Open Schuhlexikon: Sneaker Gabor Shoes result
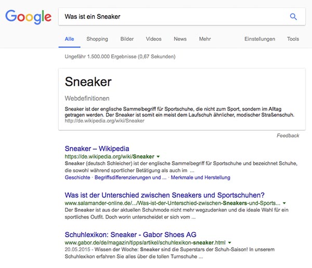Screen dimensions: 312x268 tap(131, 235)
